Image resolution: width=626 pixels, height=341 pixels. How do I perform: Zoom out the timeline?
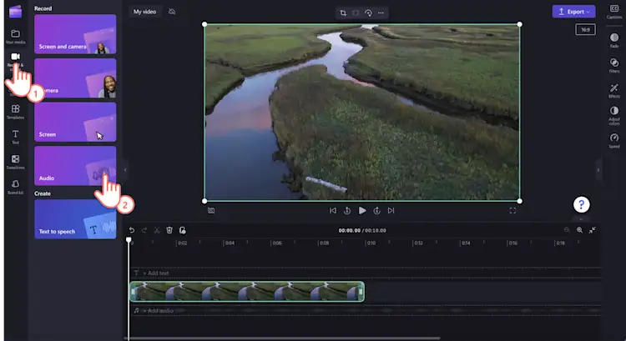pyautogui.click(x=567, y=230)
